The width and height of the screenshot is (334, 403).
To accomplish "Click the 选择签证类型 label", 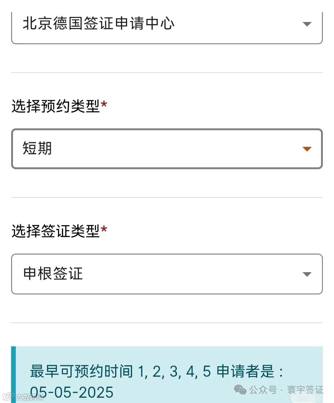I will [x=56, y=231].
